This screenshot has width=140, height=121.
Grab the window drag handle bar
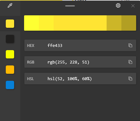(70, 6)
